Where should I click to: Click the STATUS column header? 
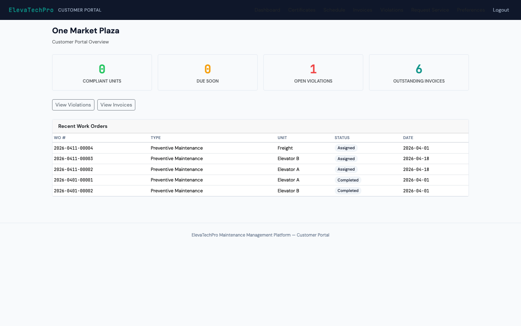pyautogui.click(x=342, y=138)
